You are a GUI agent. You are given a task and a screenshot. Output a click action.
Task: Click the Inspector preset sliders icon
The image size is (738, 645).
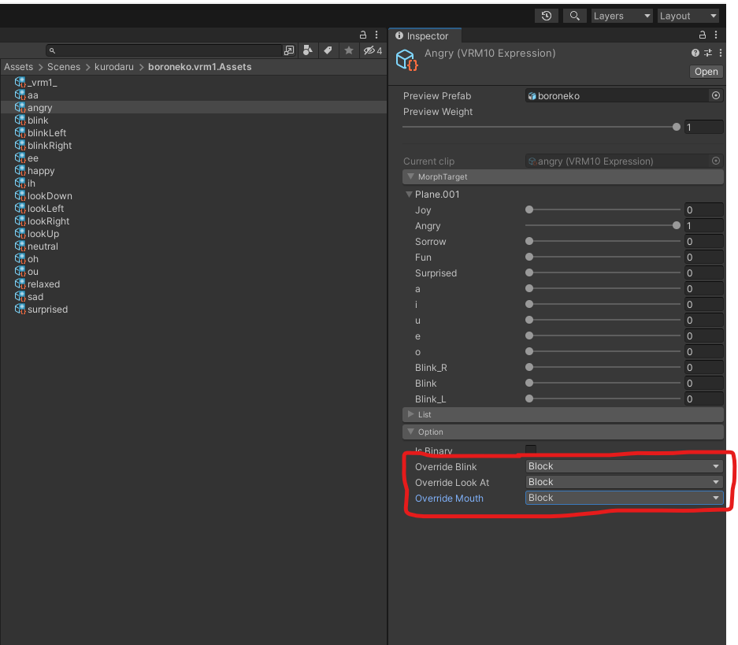click(707, 53)
